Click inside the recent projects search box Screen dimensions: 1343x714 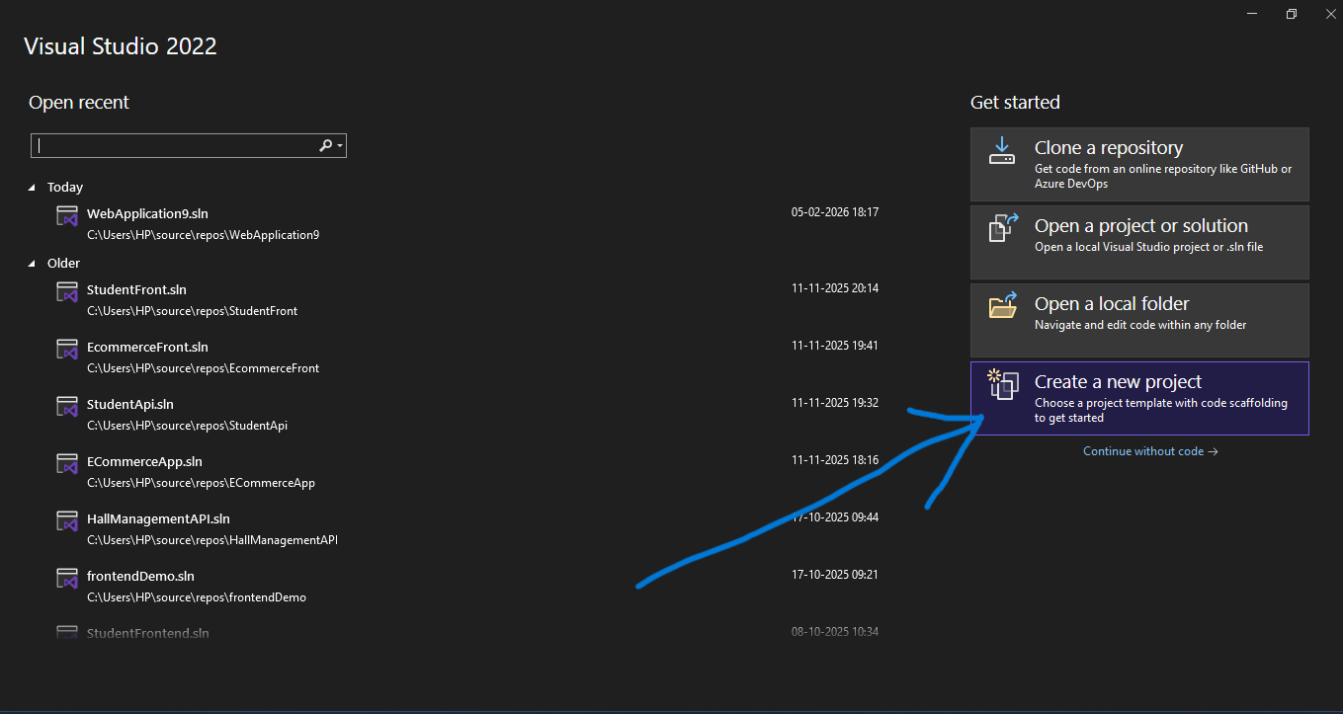tap(178, 145)
